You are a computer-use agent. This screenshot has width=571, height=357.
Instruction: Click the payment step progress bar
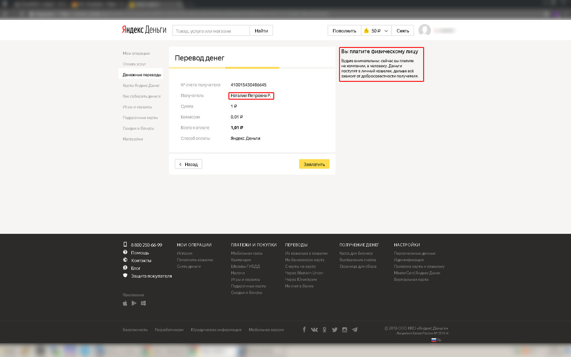coord(252,67)
